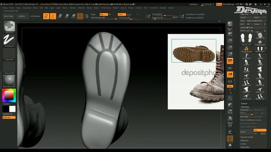Screen dimensions: 271x152
Task: Open the FreeHand stroke type picker
Action: (9, 41)
